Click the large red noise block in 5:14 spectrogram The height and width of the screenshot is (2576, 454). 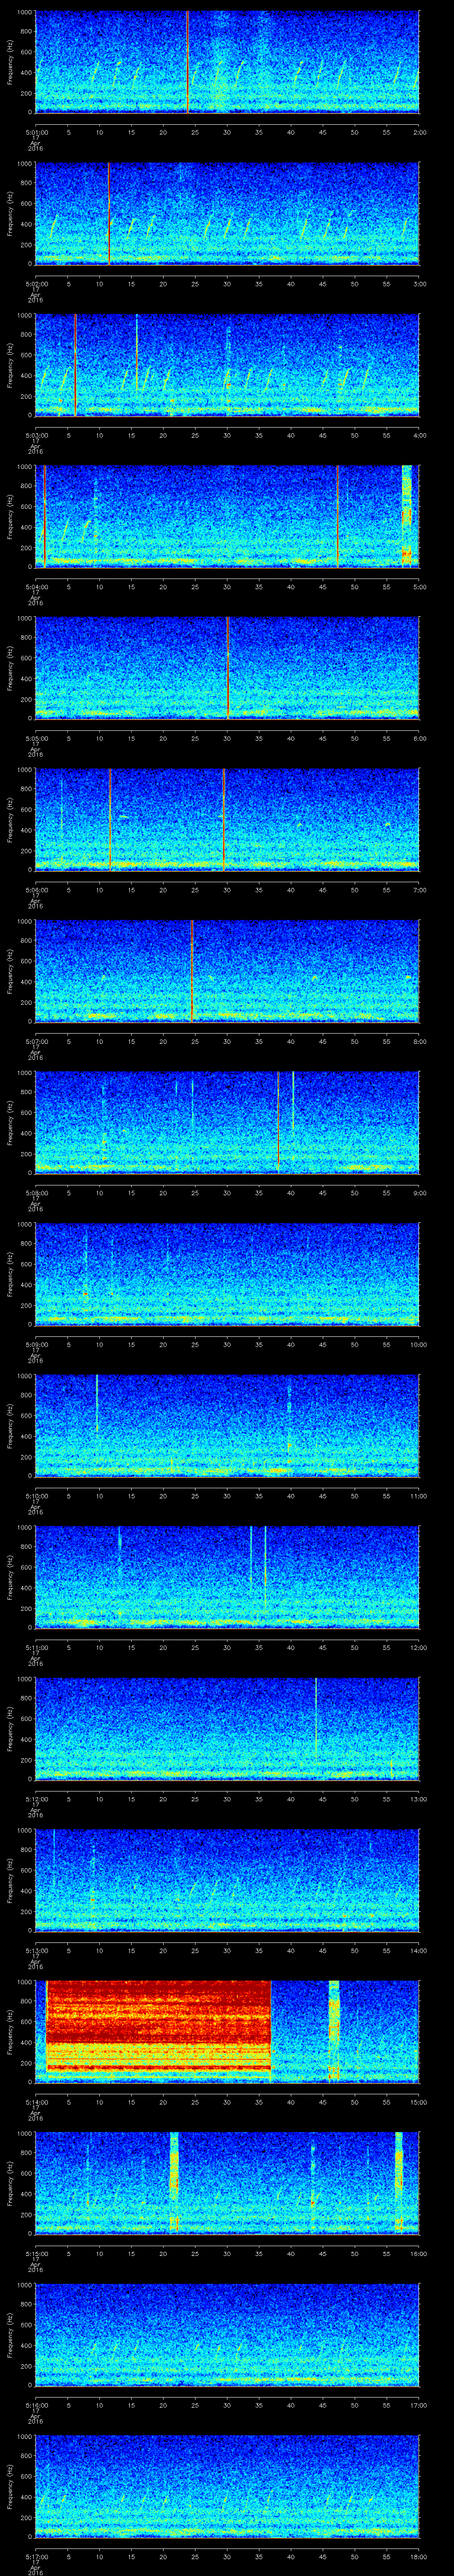(159, 2025)
